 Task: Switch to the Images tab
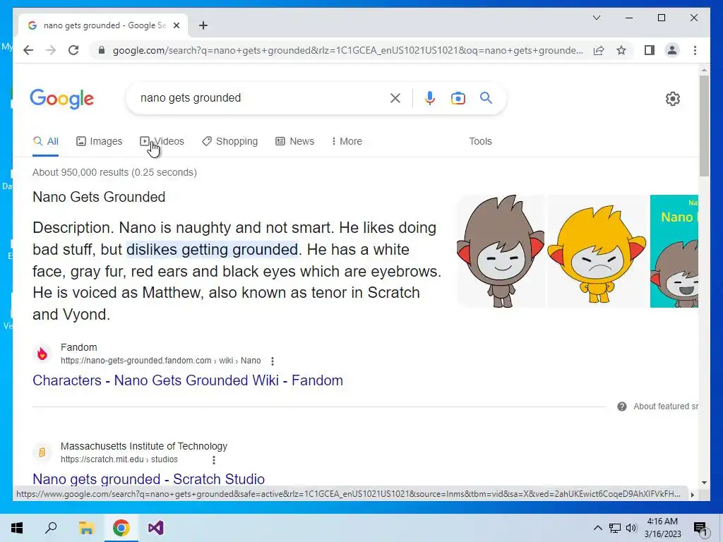point(99,141)
